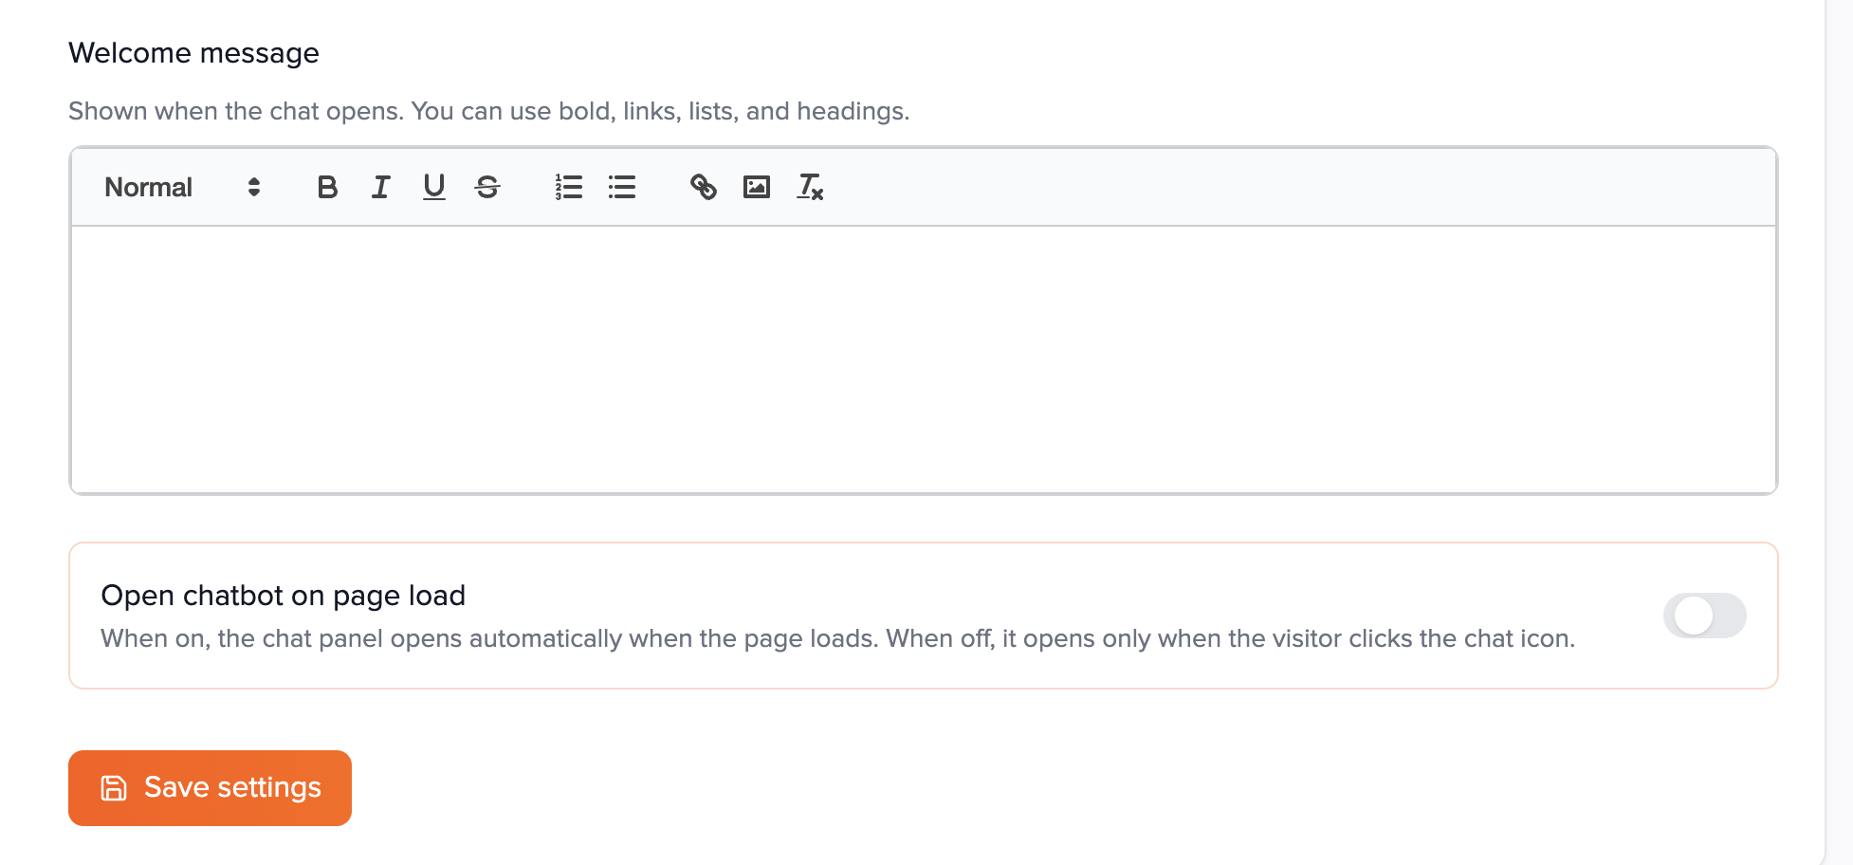The width and height of the screenshot is (1853, 865).
Task: Open the Normal heading style dropdown
Action: 180,187
